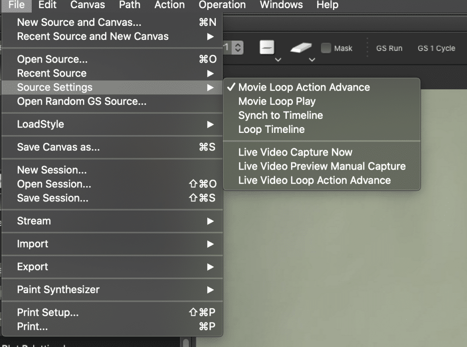Open the eraser options chevron
This screenshot has height=347, width=467.
click(x=311, y=59)
